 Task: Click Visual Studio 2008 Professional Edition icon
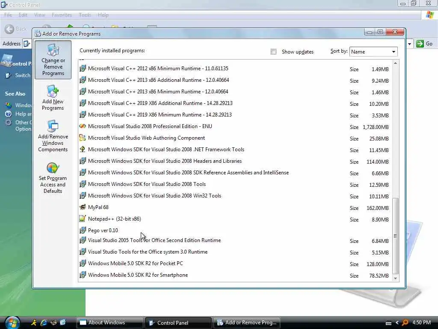tap(83, 126)
